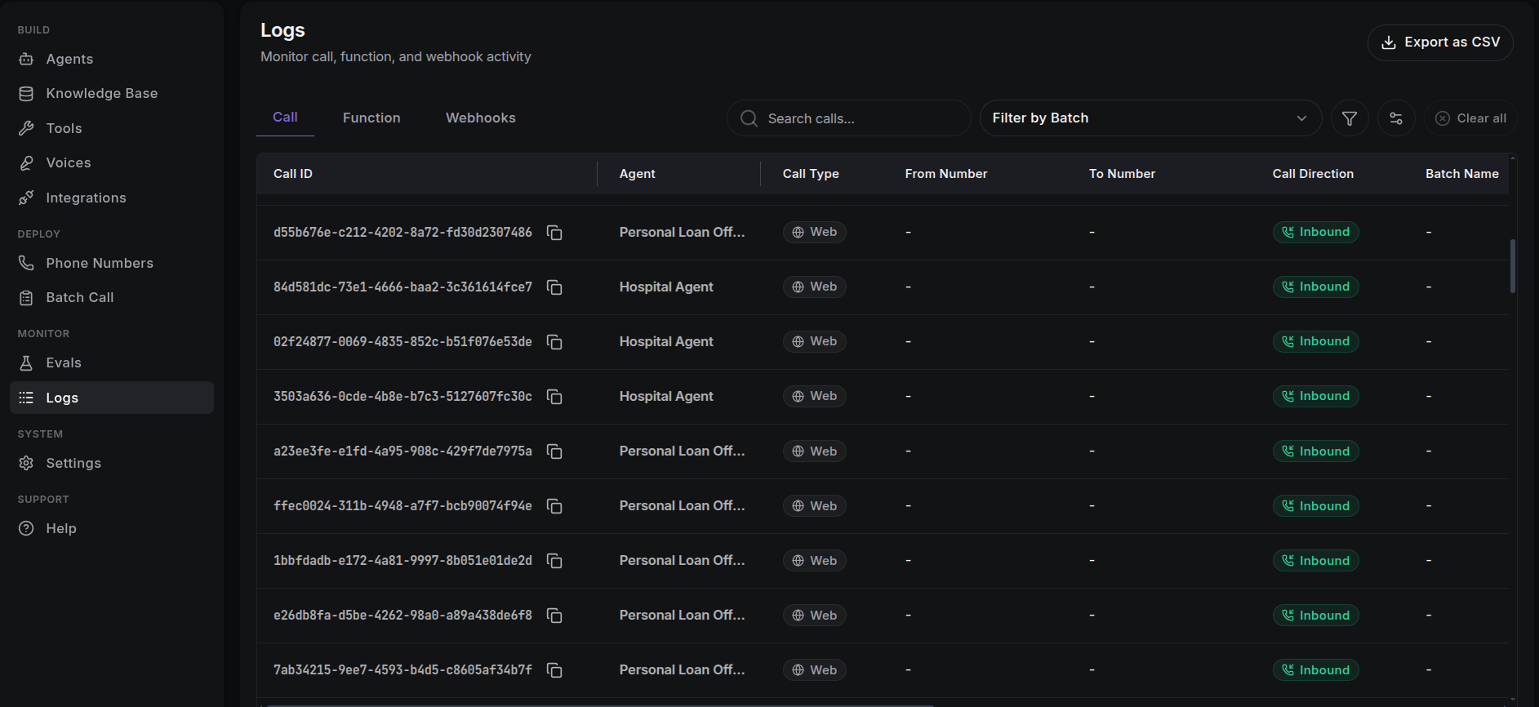Sort by Call ID column header
This screenshot has height=707, width=1539.
[x=293, y=174]
